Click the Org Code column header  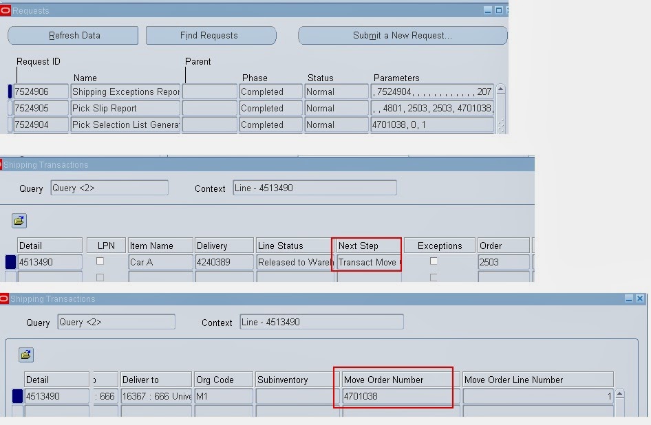224,380
